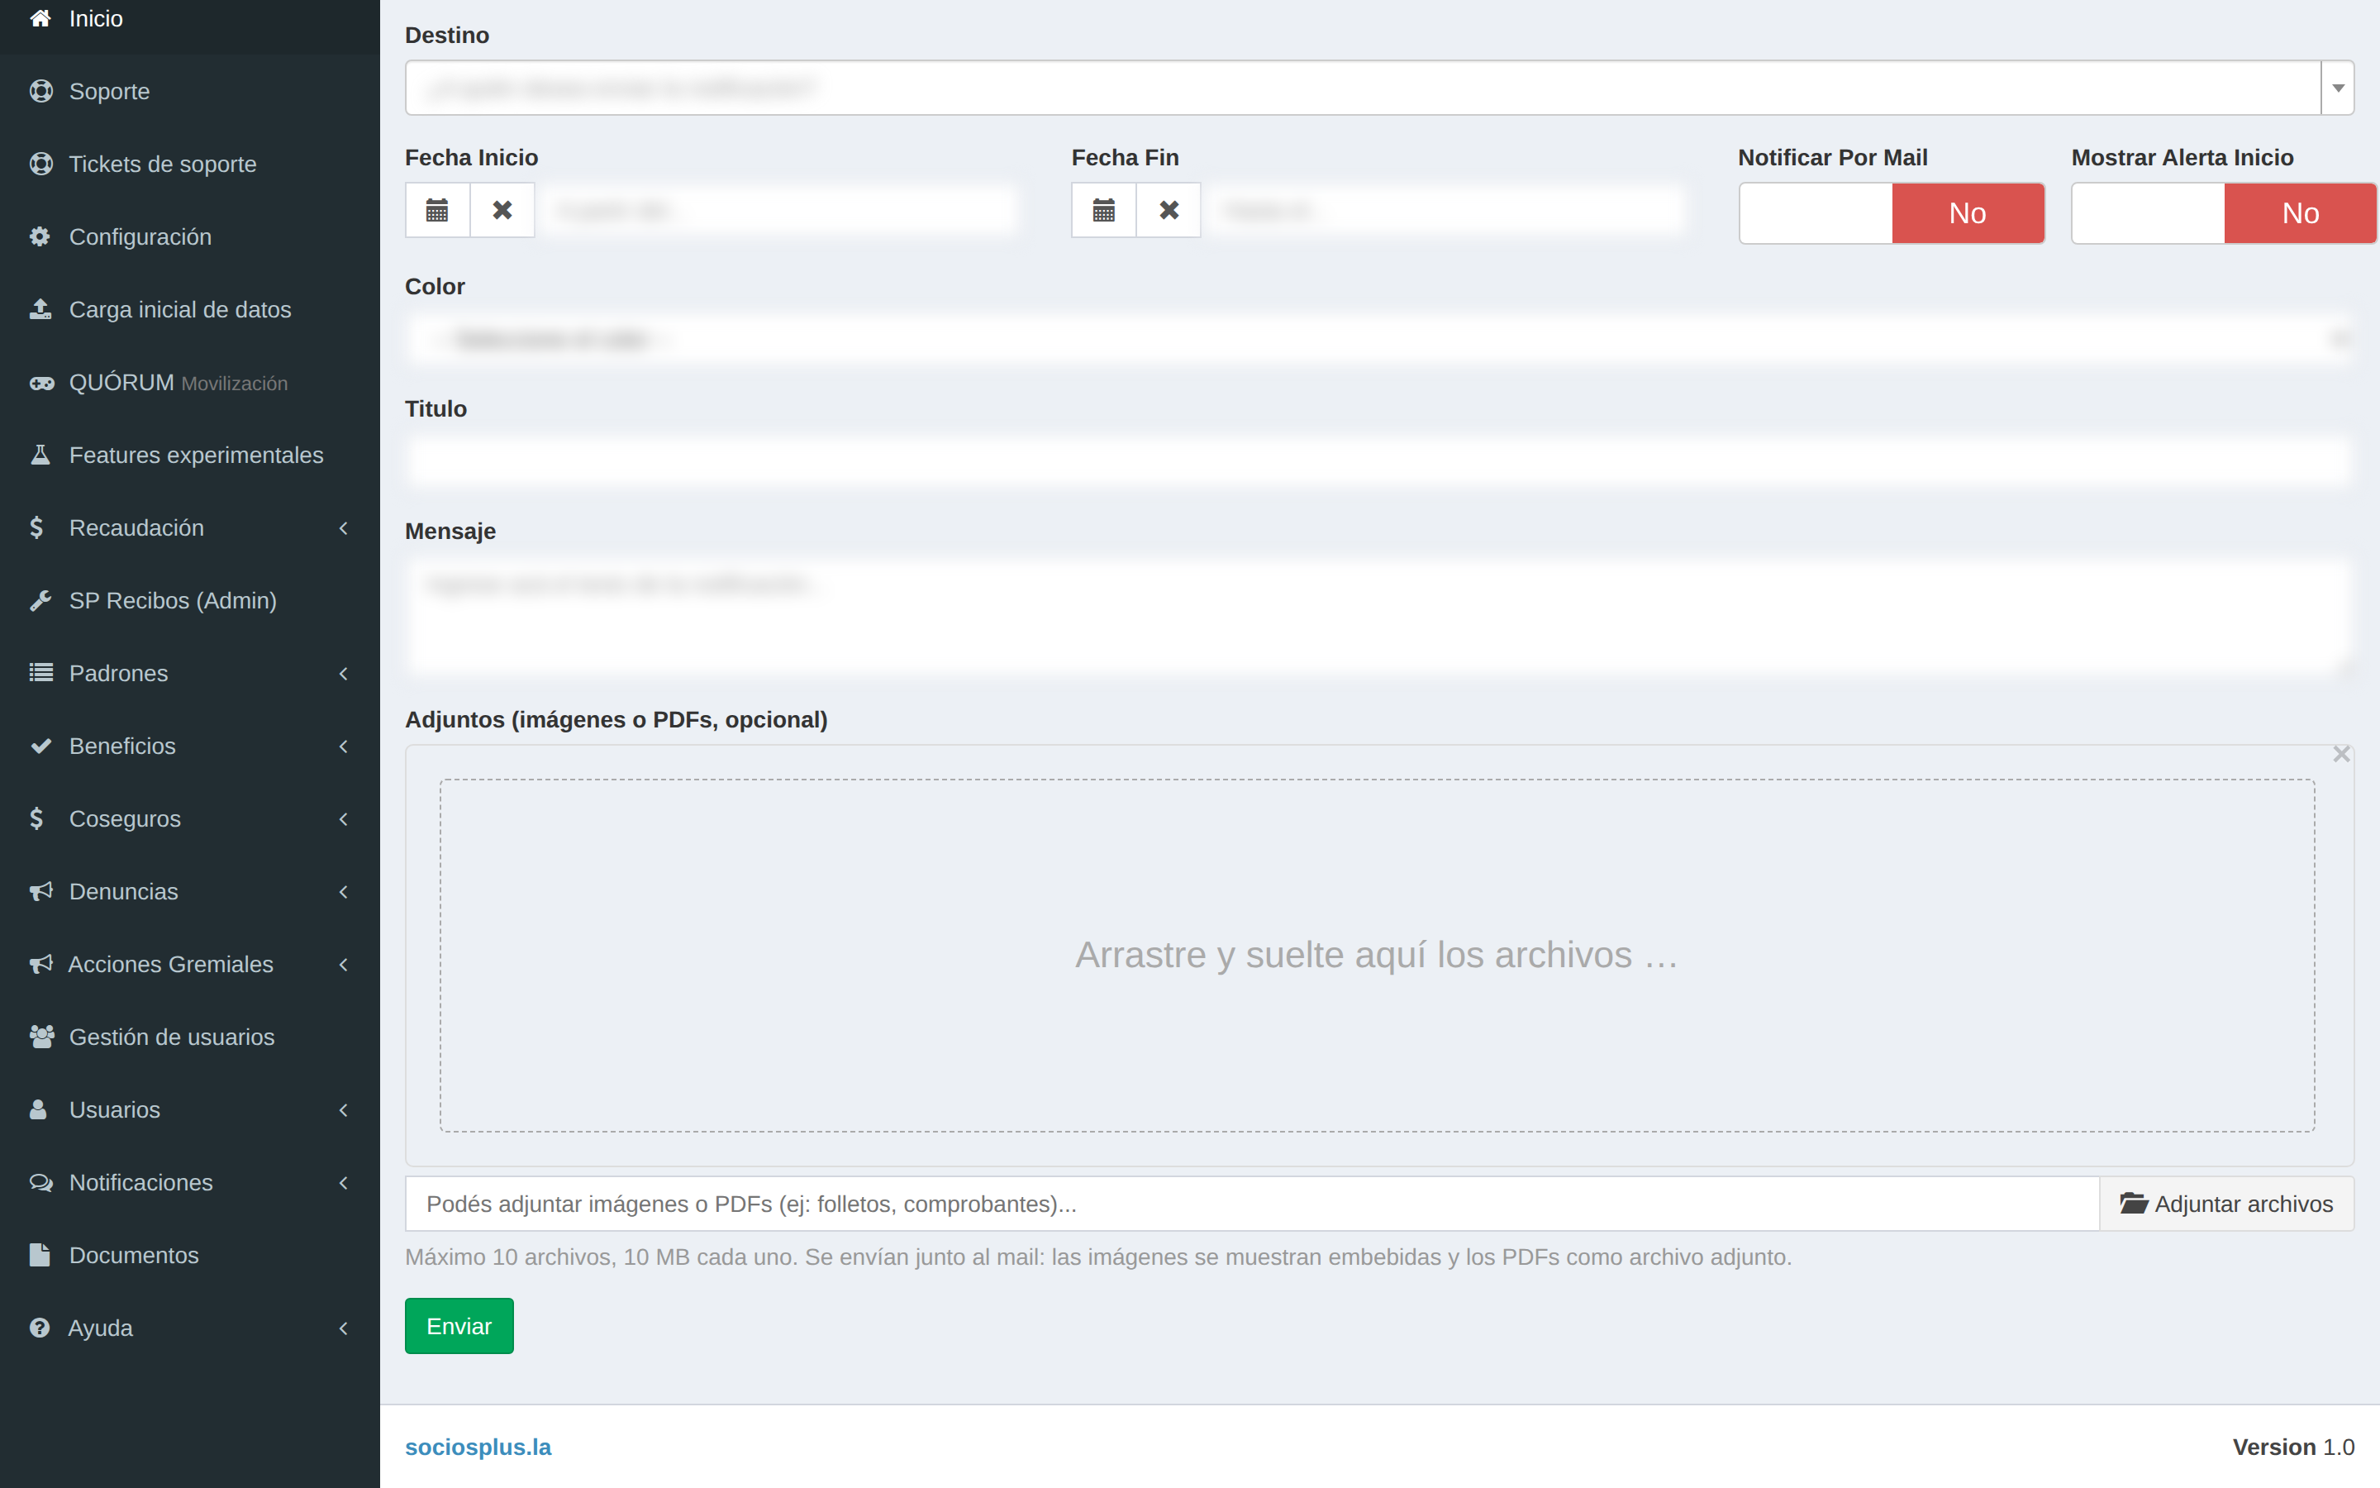Open the Color select dropdown
This screenshot has height=1488, width=2380.
pos(1378,340)
